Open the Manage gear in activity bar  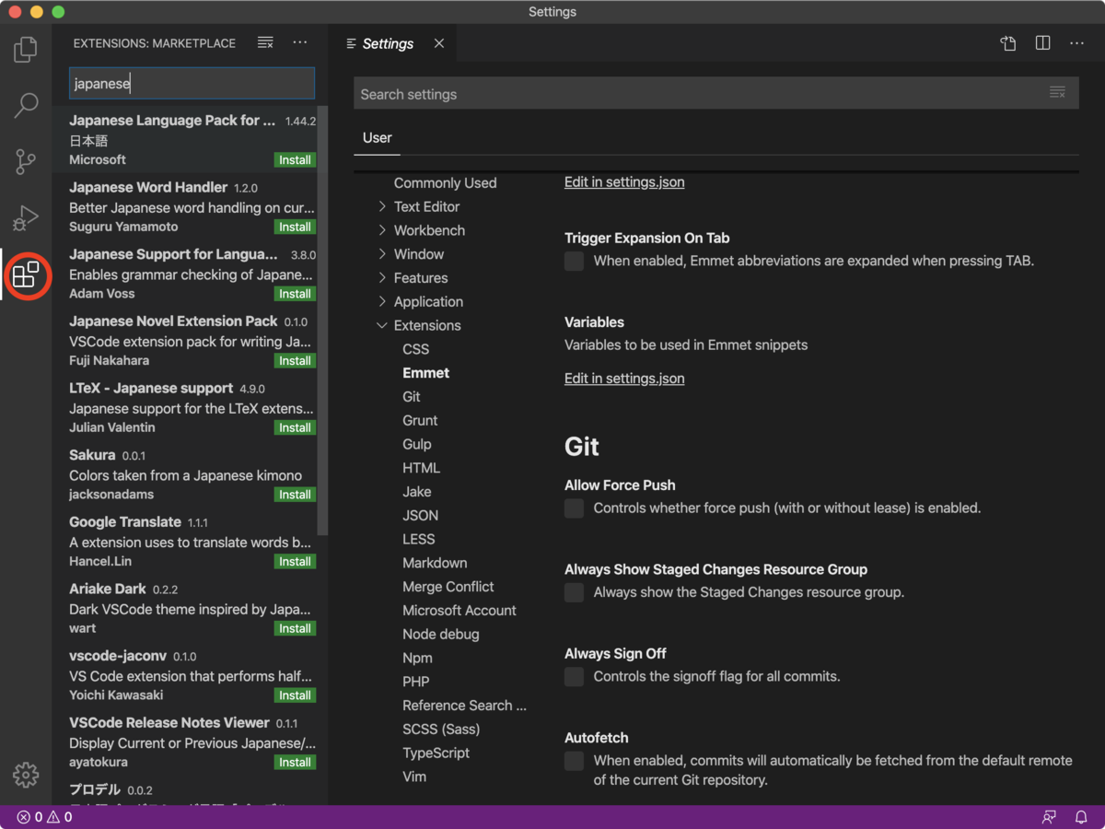[26, 775]
